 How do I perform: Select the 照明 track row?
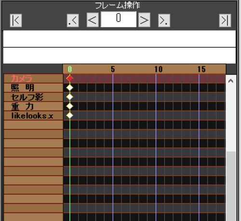[33, 88]
